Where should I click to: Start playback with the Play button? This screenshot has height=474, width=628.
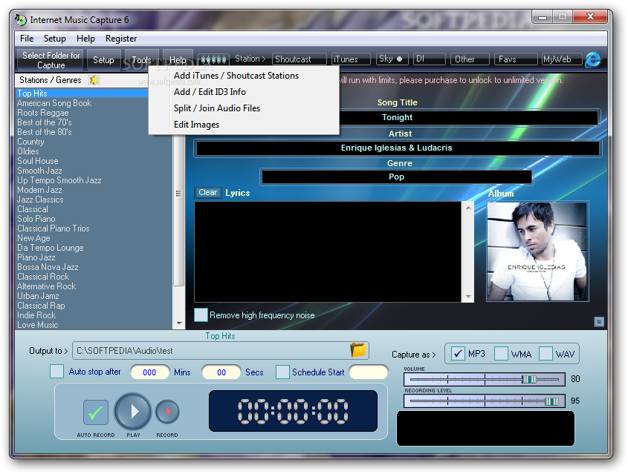pos(133,411)
